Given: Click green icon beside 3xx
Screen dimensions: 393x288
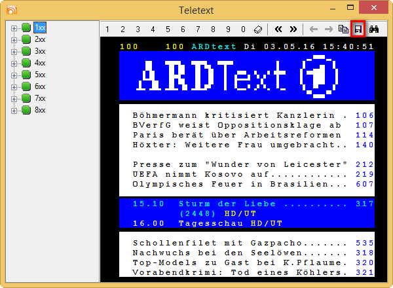Looking at the screenshot, I should click(x=26, y=51).
